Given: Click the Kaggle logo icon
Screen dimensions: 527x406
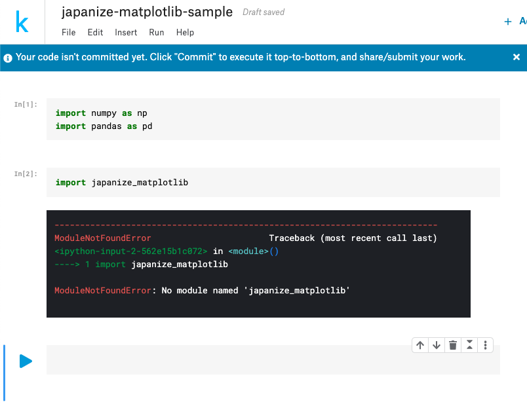Looking at the screenshot, I should (22, 24).
